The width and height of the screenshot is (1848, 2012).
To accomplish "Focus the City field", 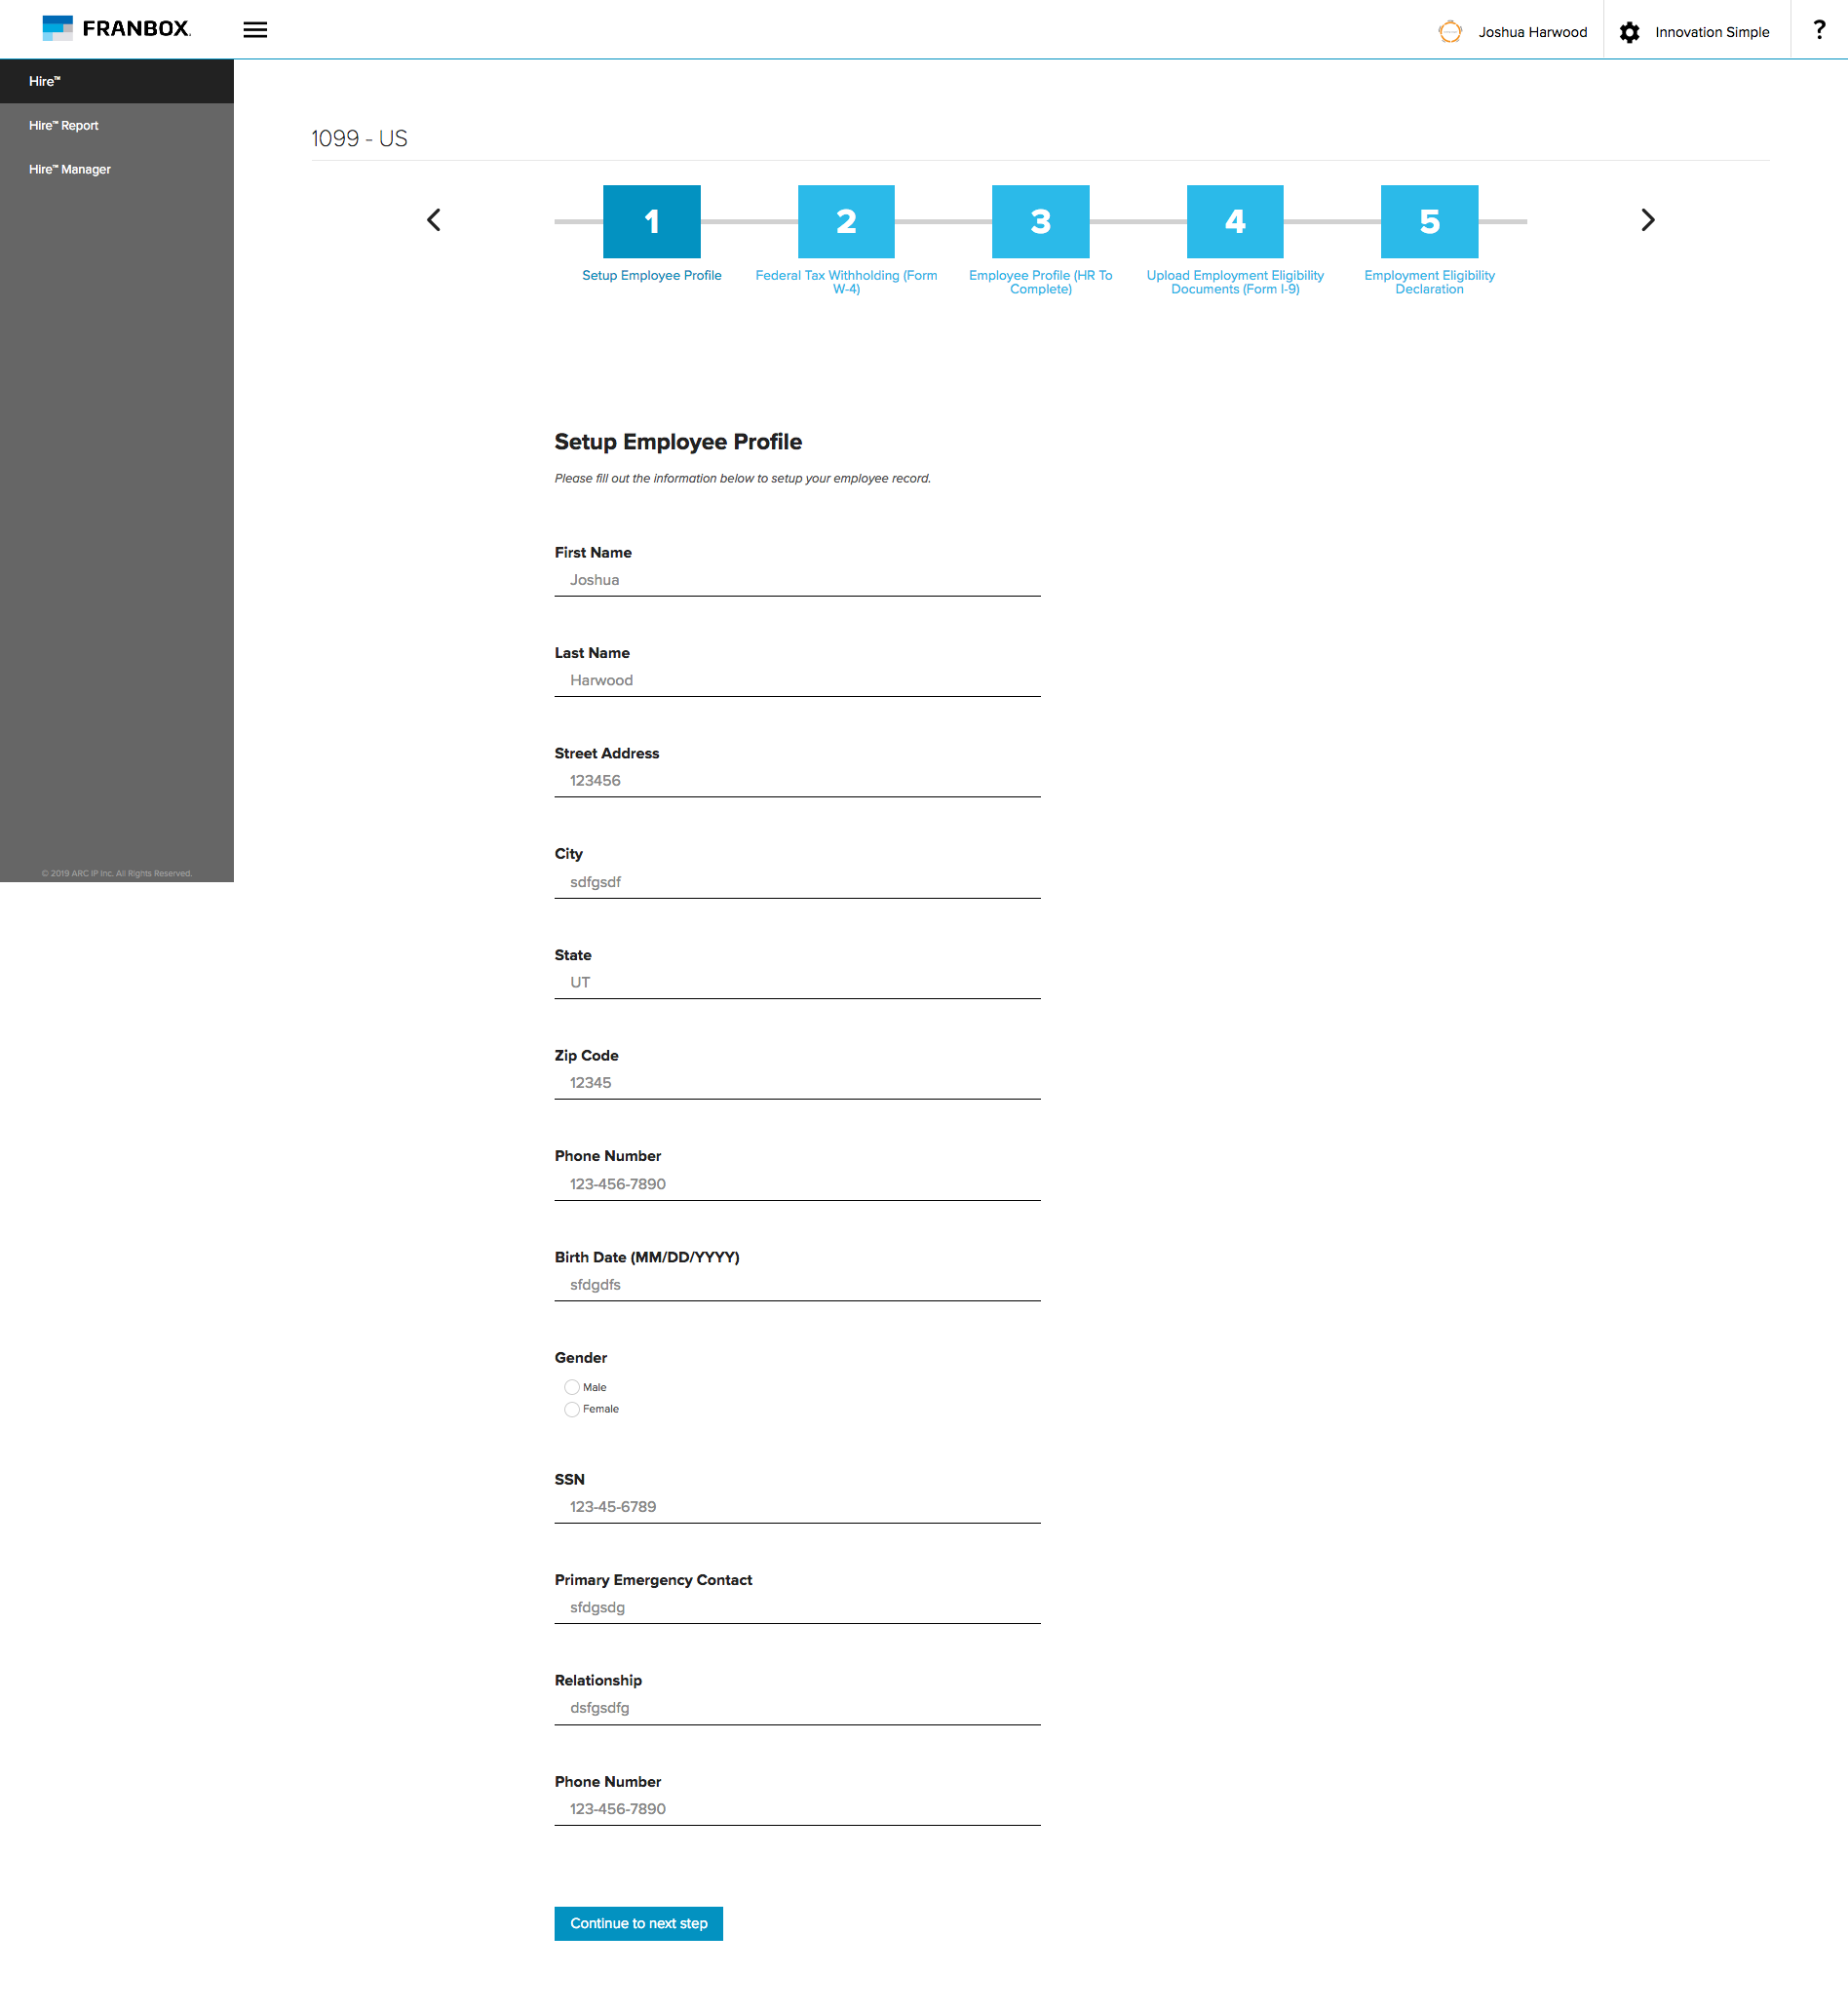I will point(797,882).
